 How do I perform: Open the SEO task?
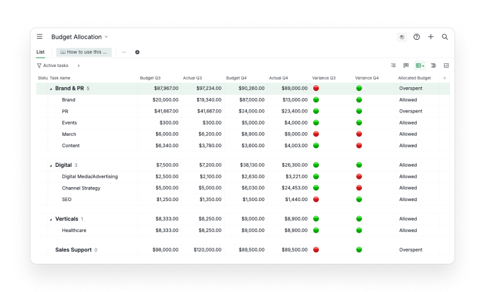point(66,200)
